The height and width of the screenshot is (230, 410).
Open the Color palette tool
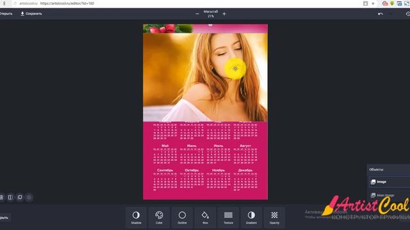coord(159,218)
